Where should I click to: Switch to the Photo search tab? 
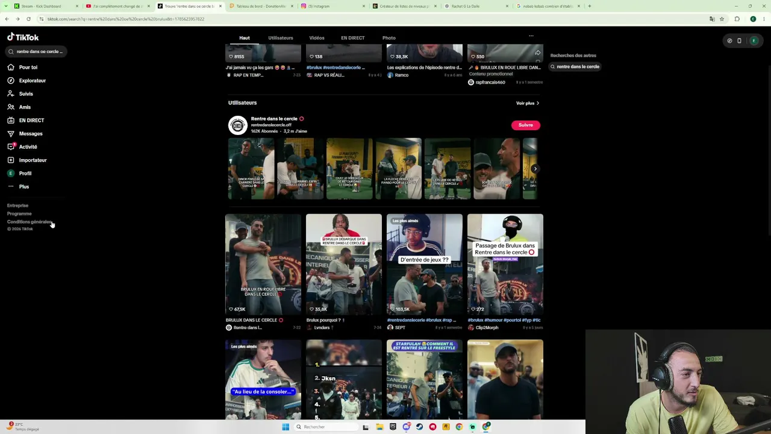tap(389, 38)
